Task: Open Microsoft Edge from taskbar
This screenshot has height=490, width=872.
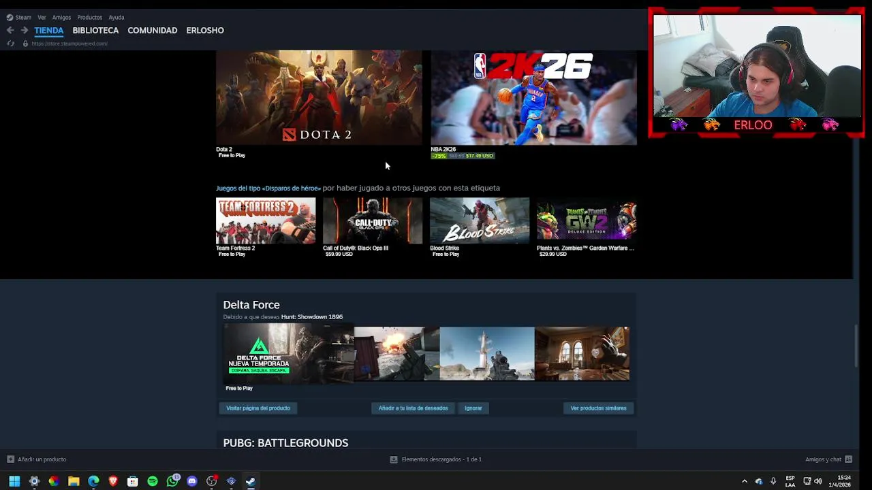Action: [x=93, y=481]
